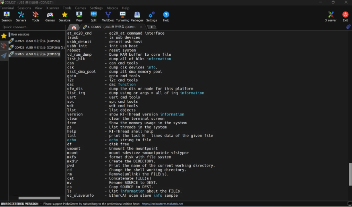Open the View menu
The width and height of the screenshot is (352, 207).
coord(38,8)
